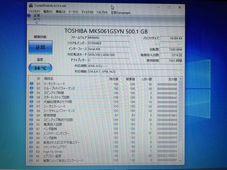Select the スピンアップ再試行回数 row text
This screenshot has height=170, width=227.
(x=58, y=120)
